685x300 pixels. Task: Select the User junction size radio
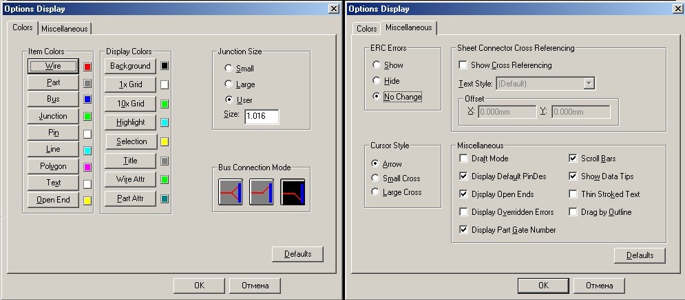coord(229,100)
